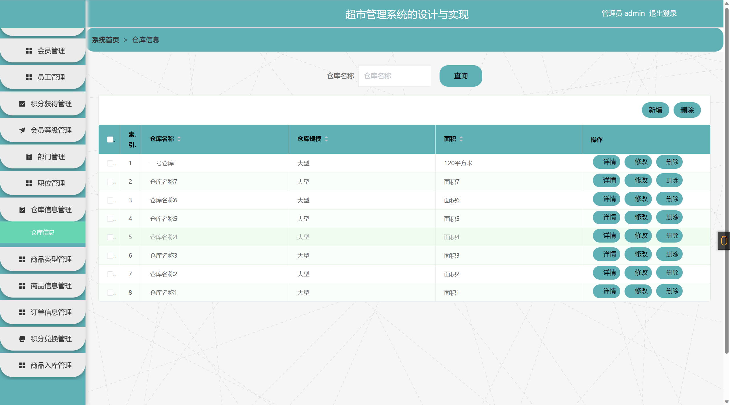Click 退出登录 to log out
Image resolution: width=730 pixels, height=405 pixels.
(663, 13)
